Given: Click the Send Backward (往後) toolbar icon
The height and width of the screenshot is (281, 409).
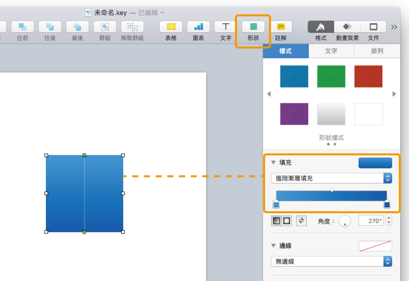Looking at the screenshot, I should pyautogui.click(x=50, y=27).
